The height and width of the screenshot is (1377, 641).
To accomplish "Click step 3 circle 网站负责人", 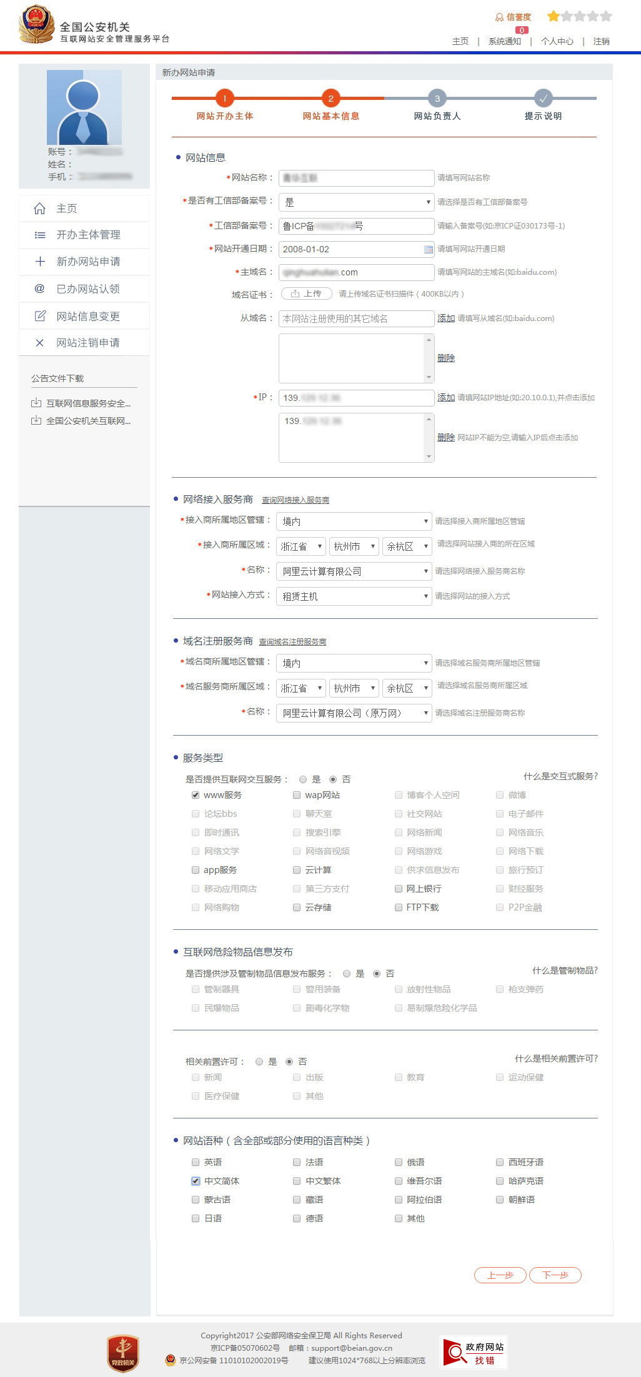I will click(437, 98).
